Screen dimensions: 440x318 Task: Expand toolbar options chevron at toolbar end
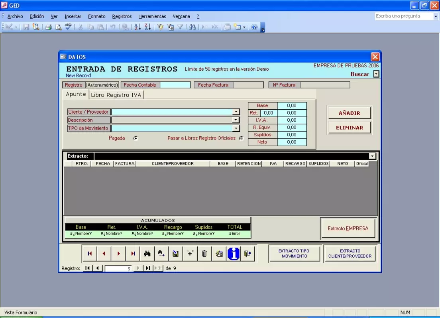263,27
